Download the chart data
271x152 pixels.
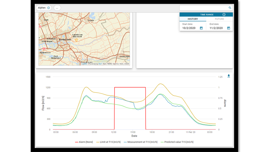click(x=229, y=76)
